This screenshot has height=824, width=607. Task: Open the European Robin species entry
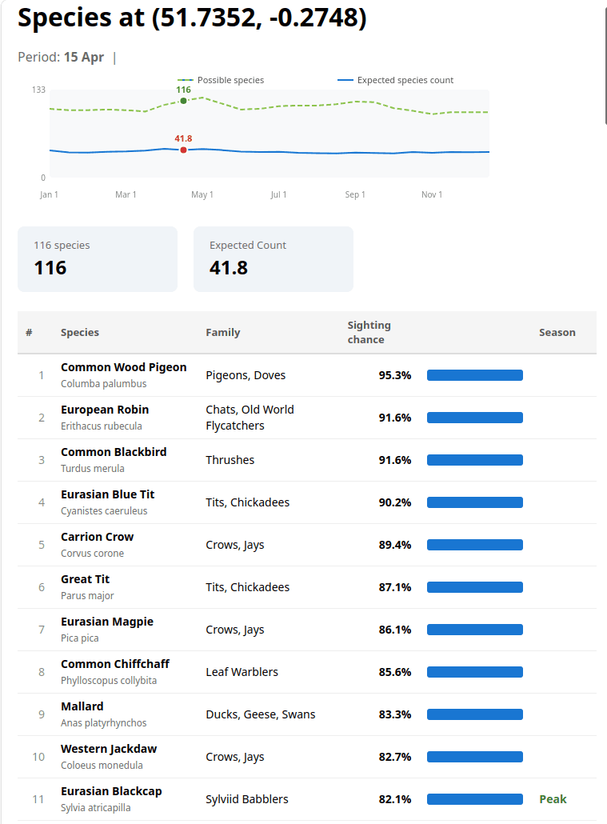click(105, 410)
